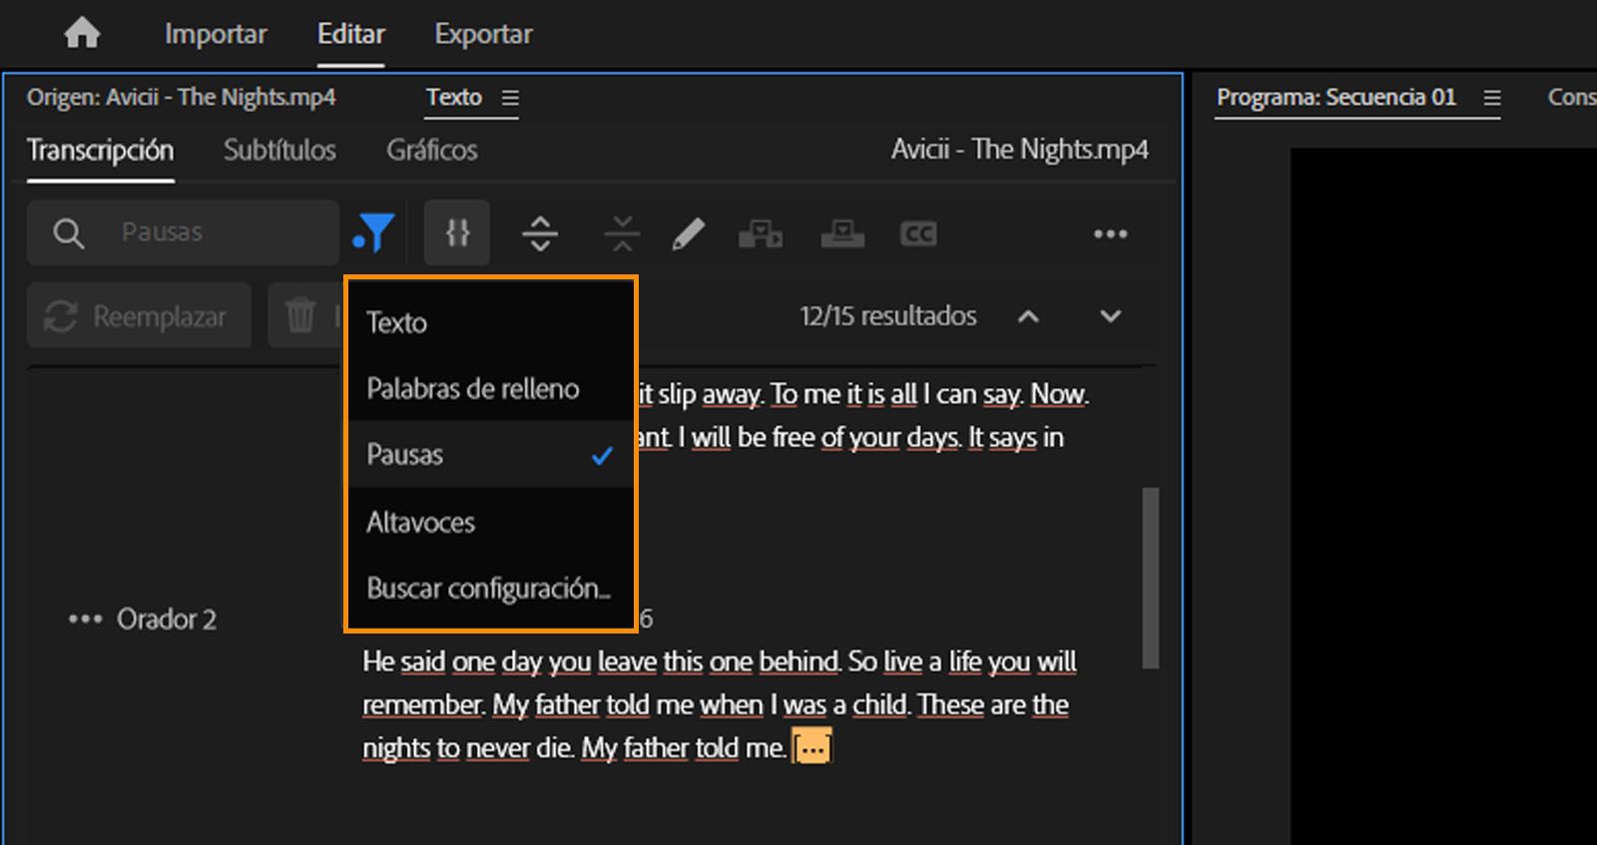Click the Reemplazar button

pos(139,316)
